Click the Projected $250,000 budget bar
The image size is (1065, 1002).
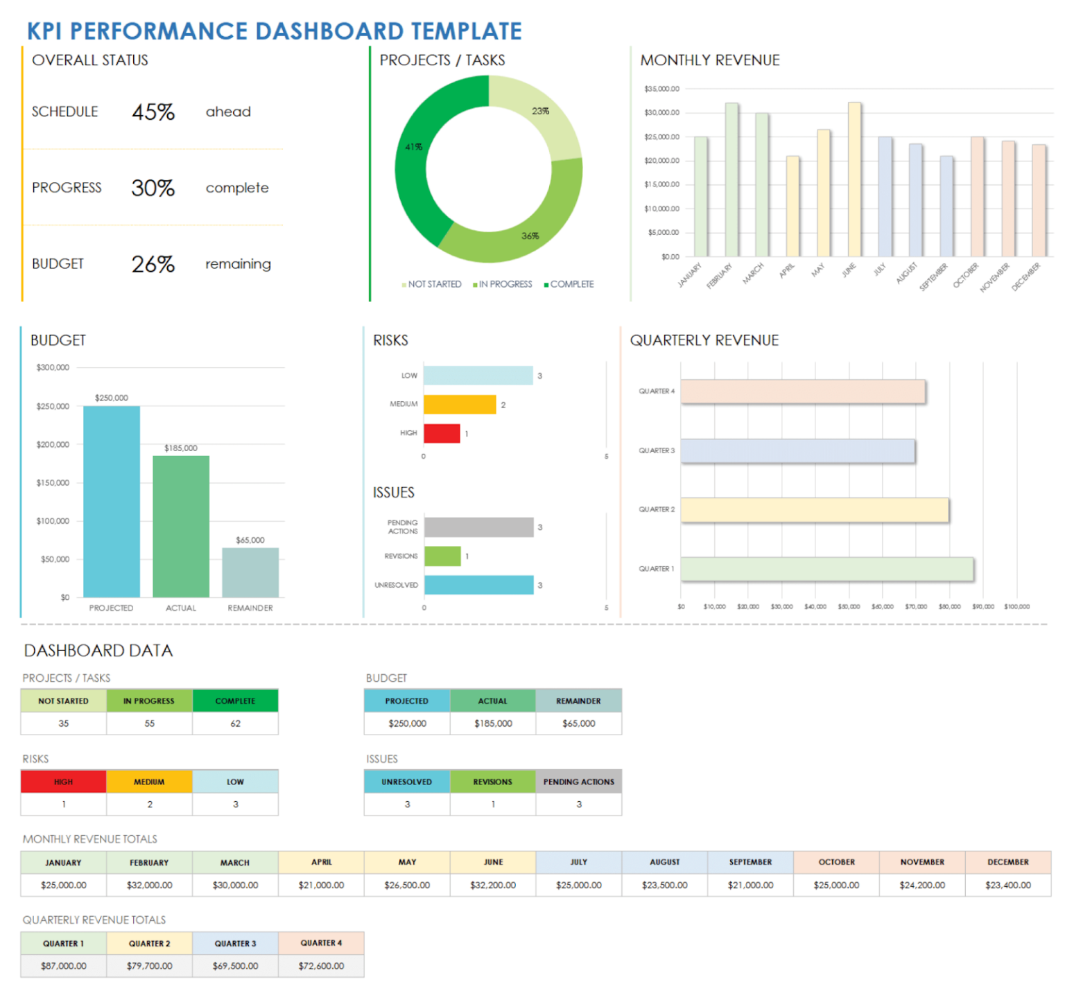tap(112, 502)
